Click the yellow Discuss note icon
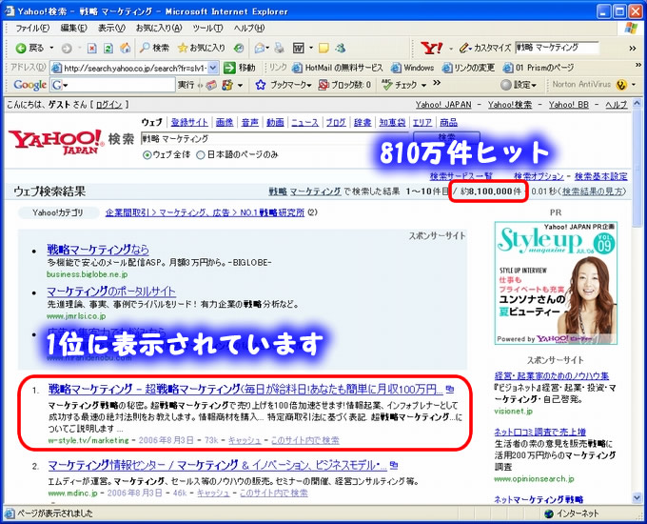Viewport: 647px width, 524px height. pos(323,49)
